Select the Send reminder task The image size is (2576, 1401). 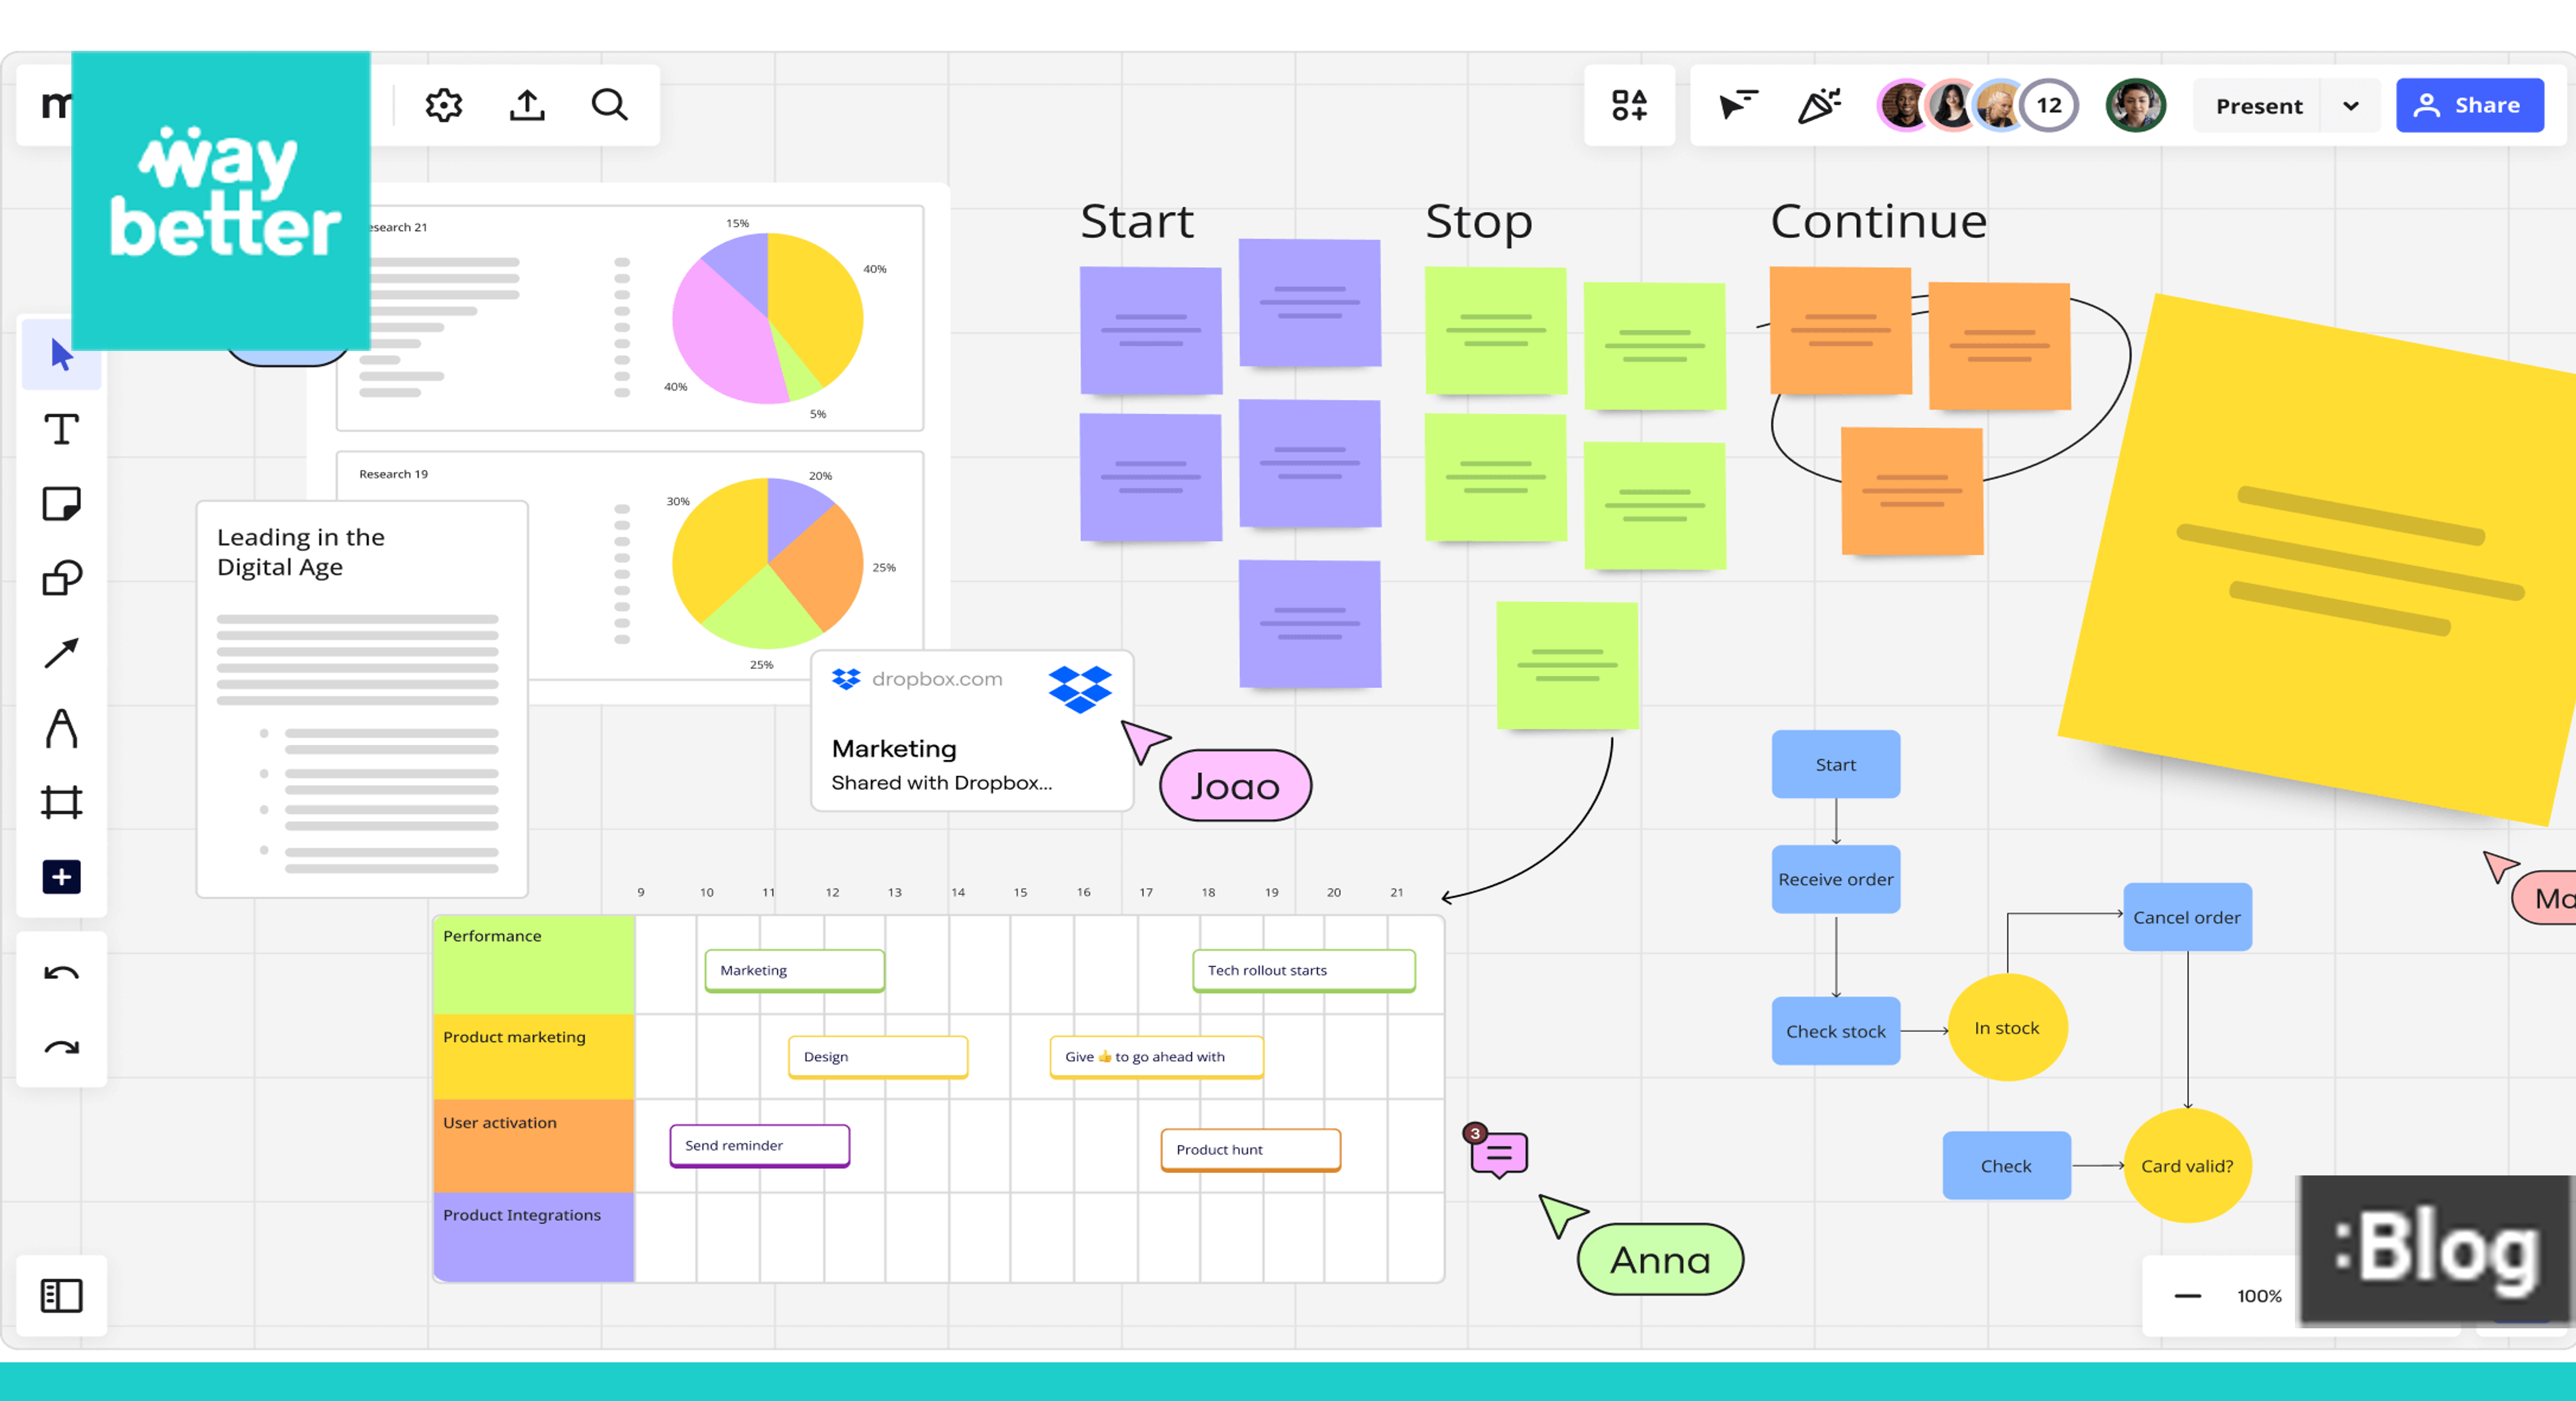[759, 1146]
